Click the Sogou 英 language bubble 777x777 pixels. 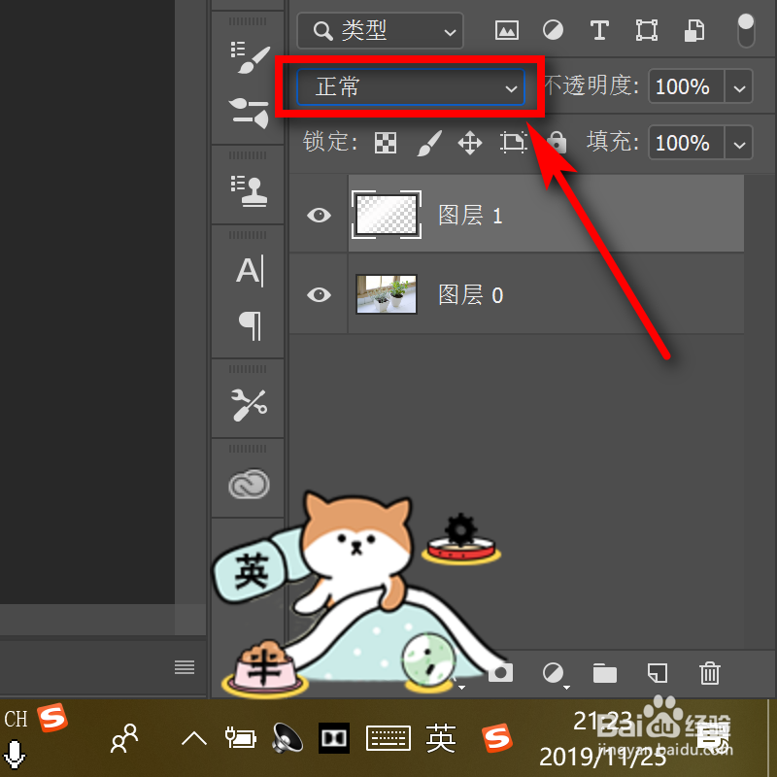tap(251, 570)
